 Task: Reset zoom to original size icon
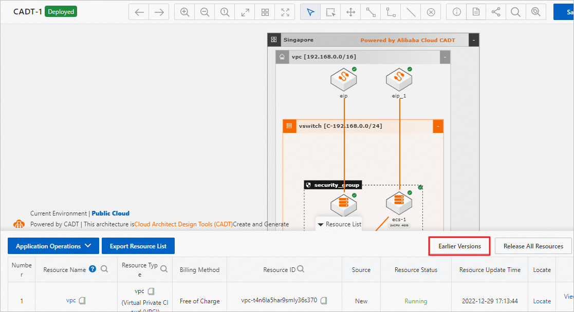(225, 12)
